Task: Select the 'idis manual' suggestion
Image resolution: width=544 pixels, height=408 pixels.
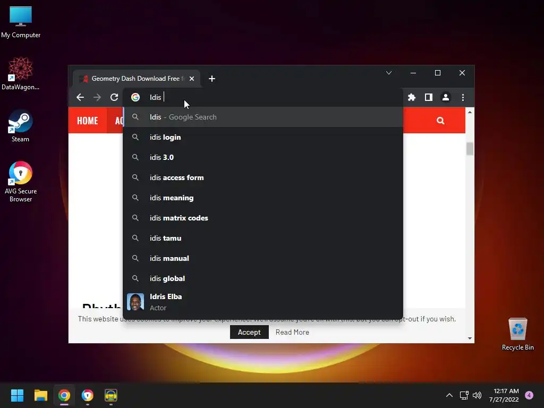Action: point(263,259)
